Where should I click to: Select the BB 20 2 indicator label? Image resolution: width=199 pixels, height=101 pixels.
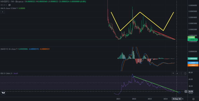4,5
